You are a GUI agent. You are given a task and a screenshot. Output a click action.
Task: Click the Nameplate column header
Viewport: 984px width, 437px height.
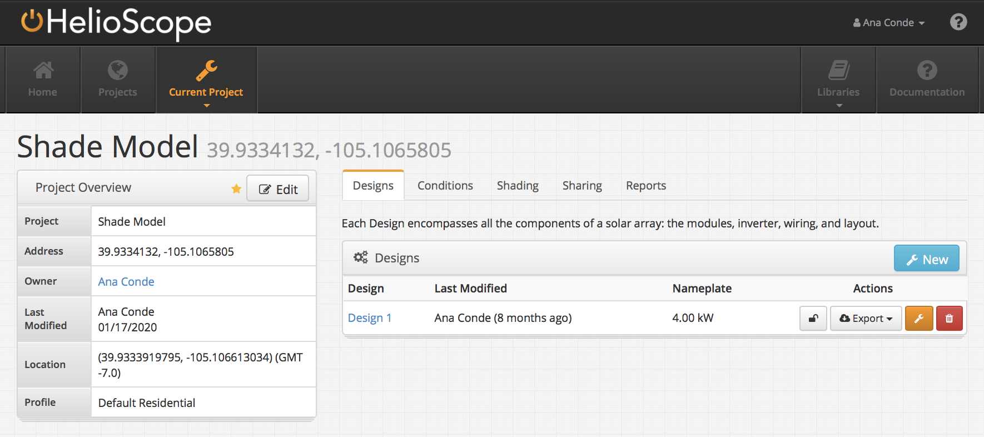(702, 289)
